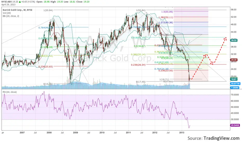Click the 56.00 price axis label

coord(234,10)
